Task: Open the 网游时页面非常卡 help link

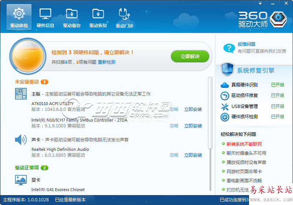Action: pos(244,172)
